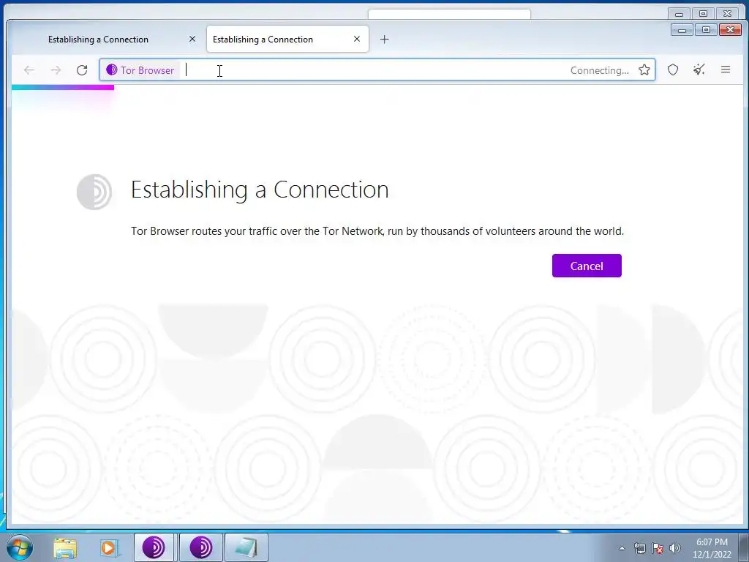
Task: Click the volume speaker tray icon
Action: tap(674, 548)
